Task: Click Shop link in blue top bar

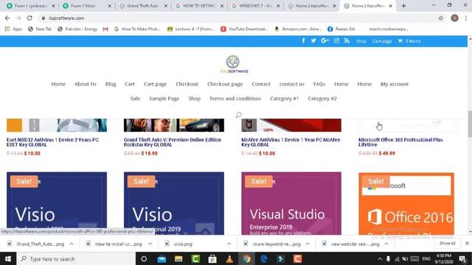Action: 361,41
